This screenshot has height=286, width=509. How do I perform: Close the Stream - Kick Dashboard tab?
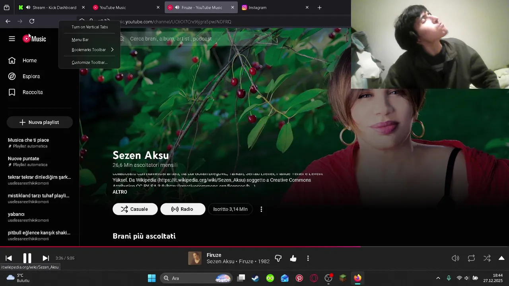click(83, 8)
